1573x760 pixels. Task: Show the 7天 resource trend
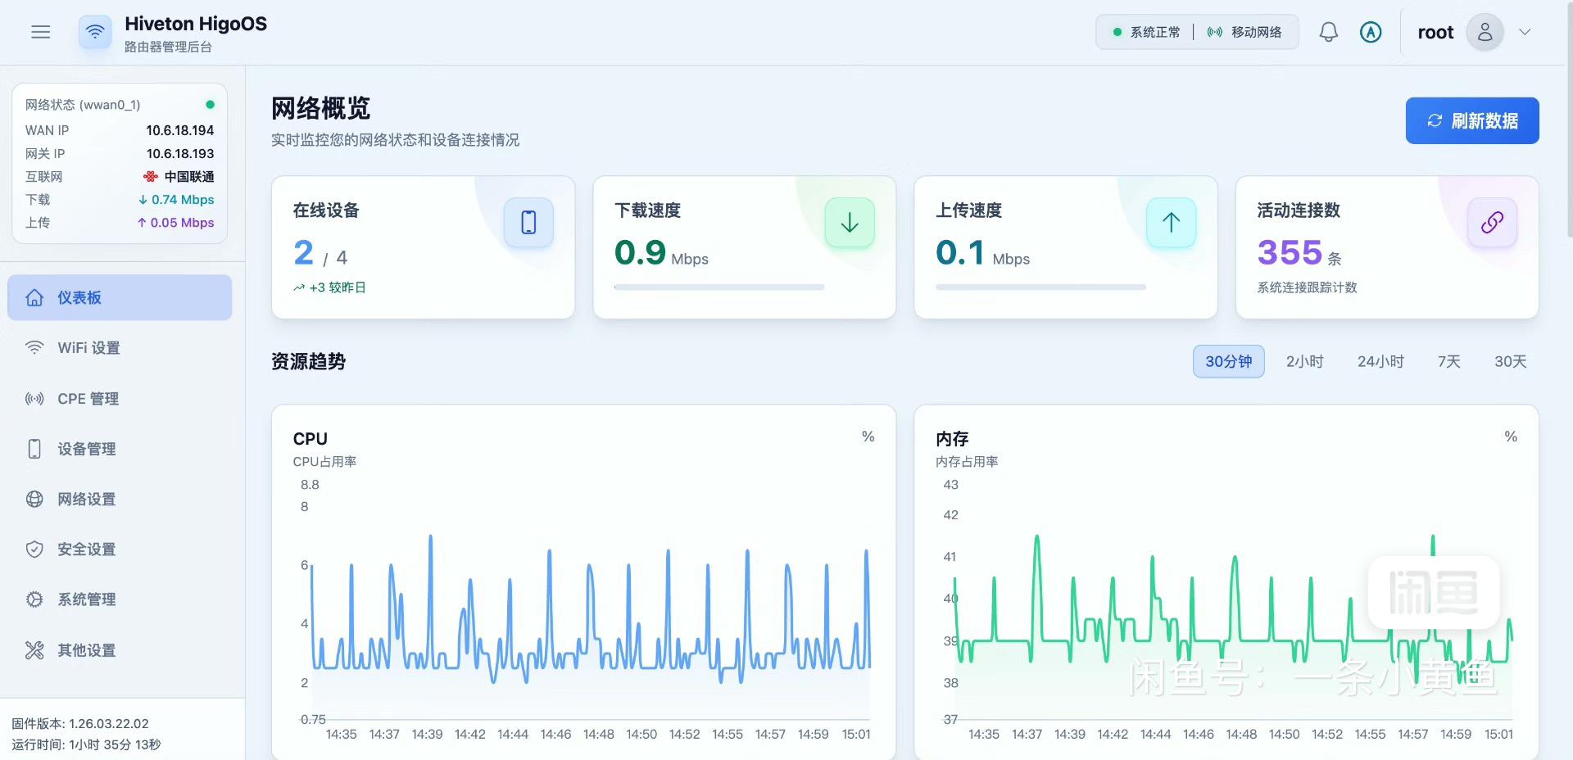click(1448, 361)
